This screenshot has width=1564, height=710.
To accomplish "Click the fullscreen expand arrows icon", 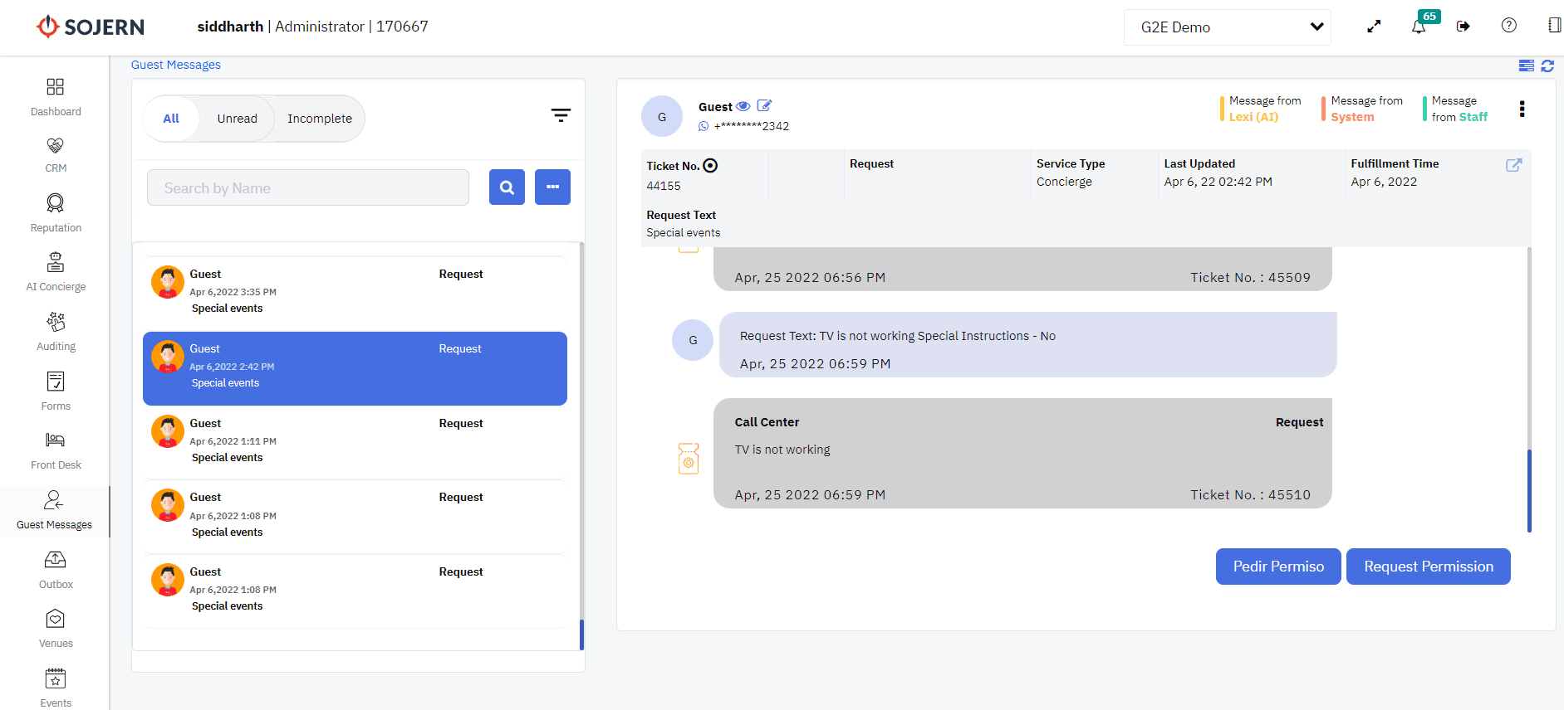I will point(1374,27).
